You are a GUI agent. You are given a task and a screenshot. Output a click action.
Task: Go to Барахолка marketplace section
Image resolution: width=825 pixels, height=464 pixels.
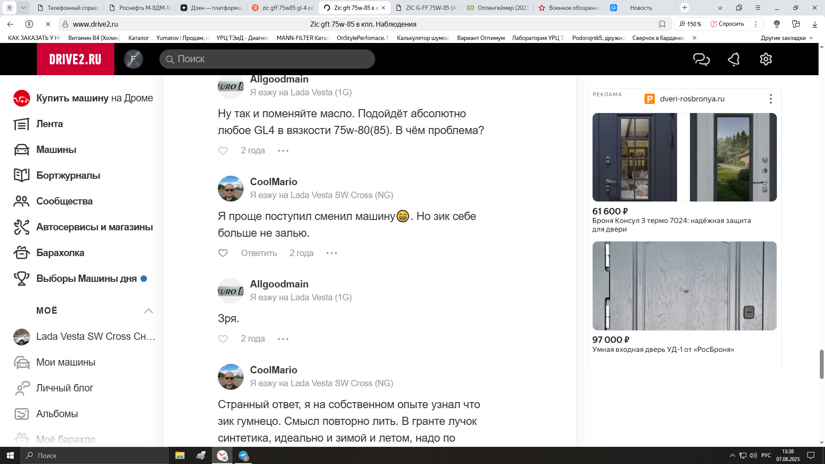tap(60, 253)
